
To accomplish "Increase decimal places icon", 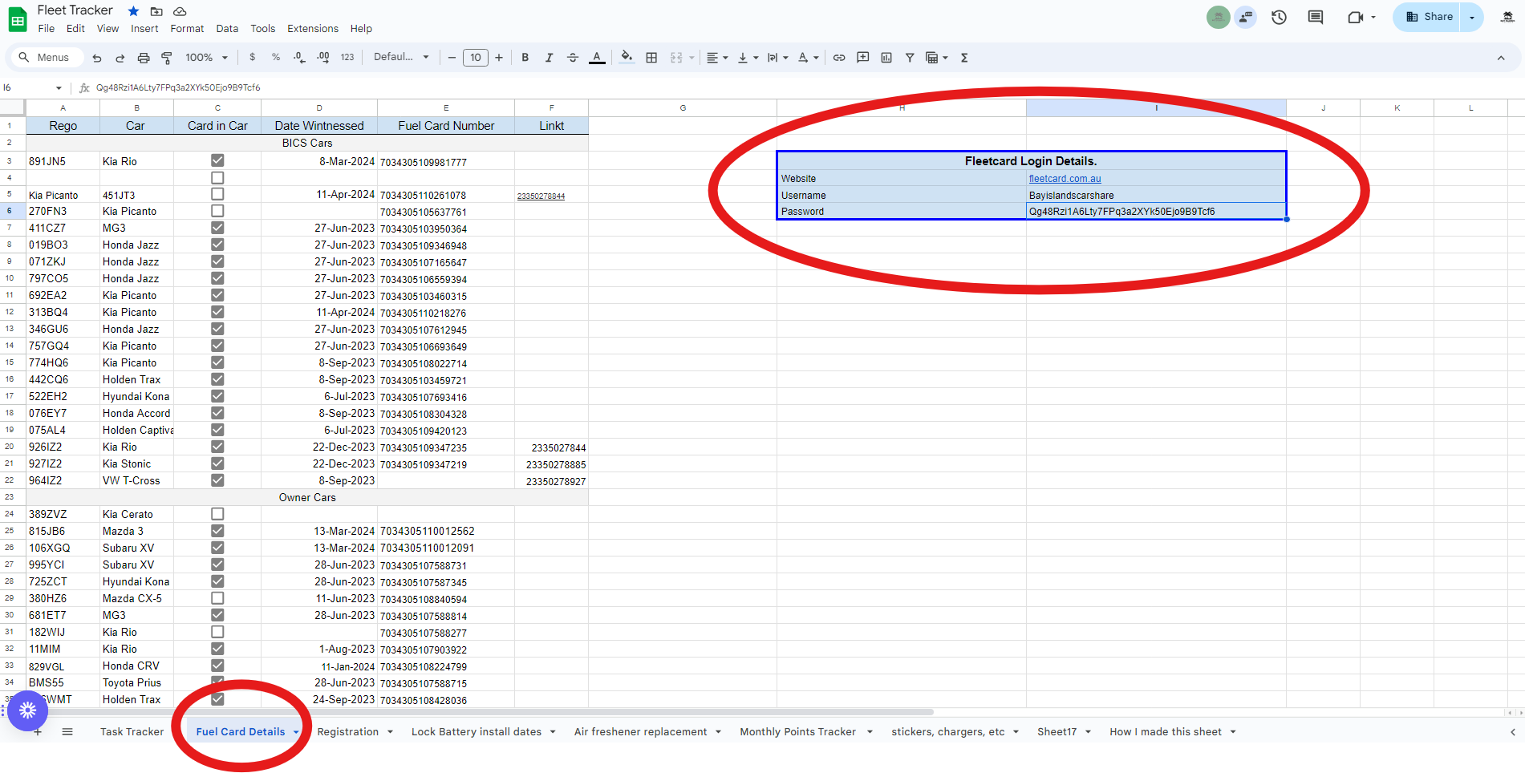I will 323,58.
